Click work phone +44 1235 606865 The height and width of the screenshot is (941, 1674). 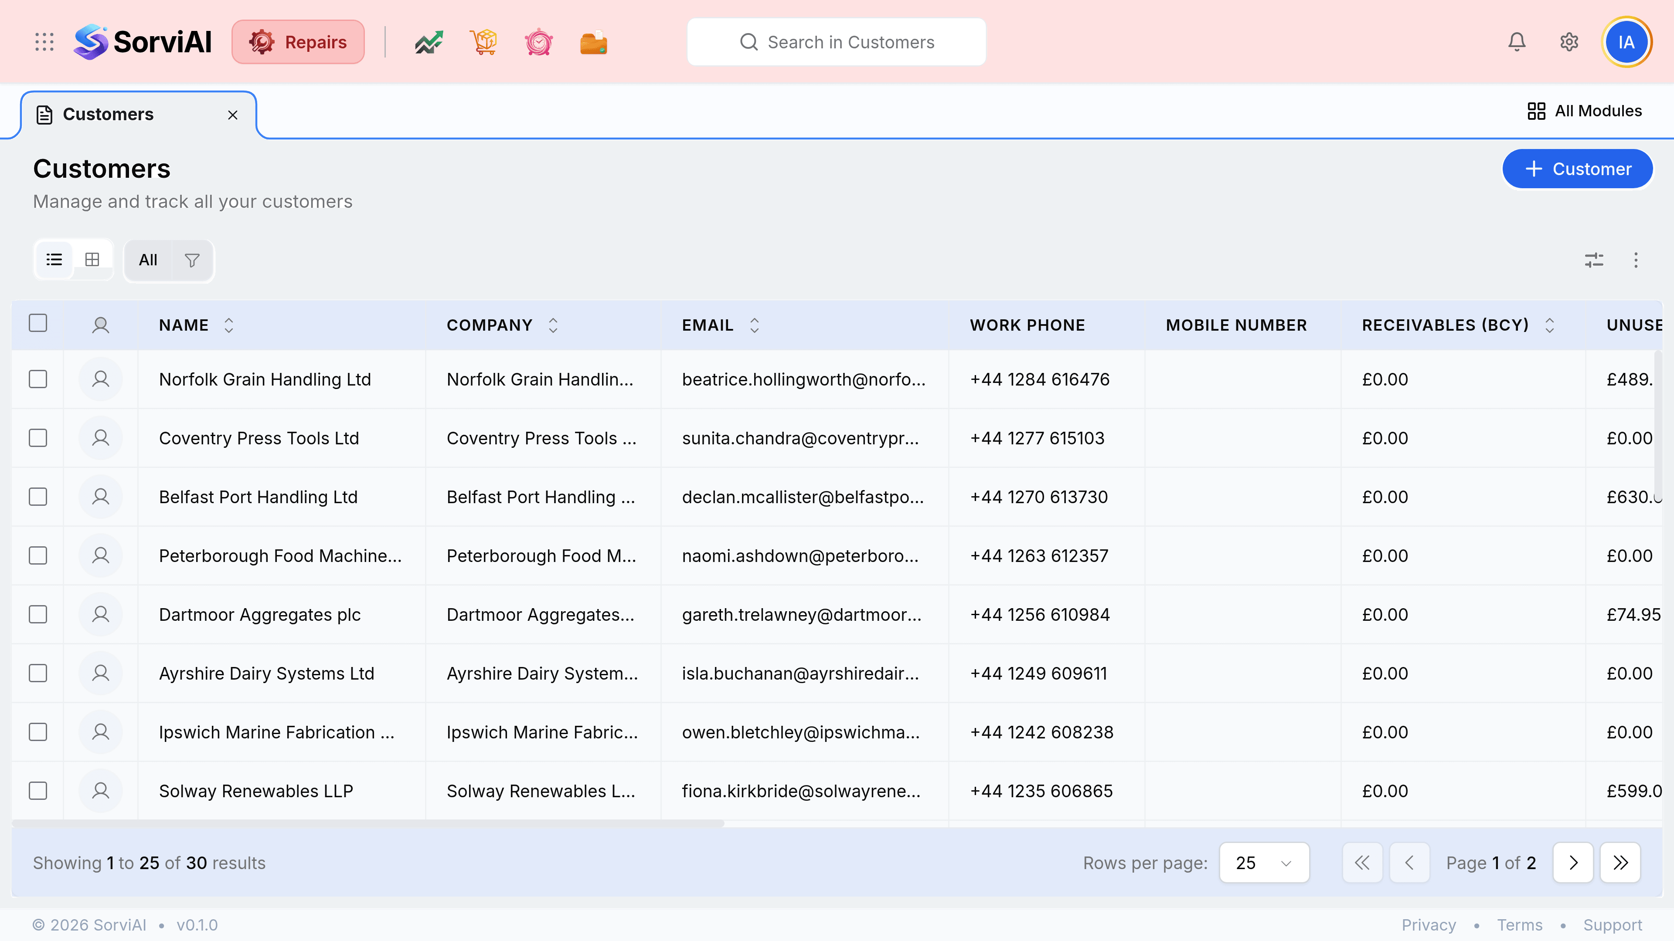(1041, 791)
